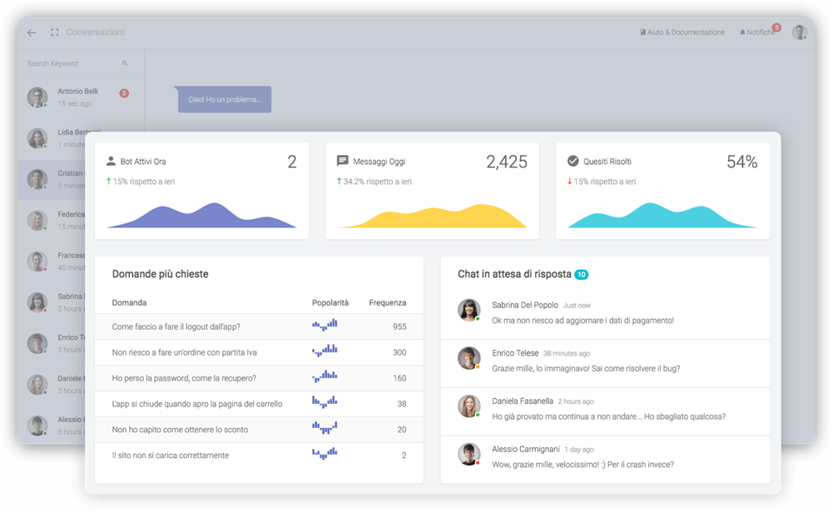The height and width of the screenshot is (513, 832).
Task: Sort by Domanda column header
Action: (x=129, y=302)
